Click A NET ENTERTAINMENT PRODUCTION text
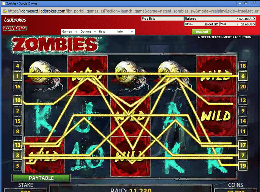260x192 pixels. (x=224, y=37)
